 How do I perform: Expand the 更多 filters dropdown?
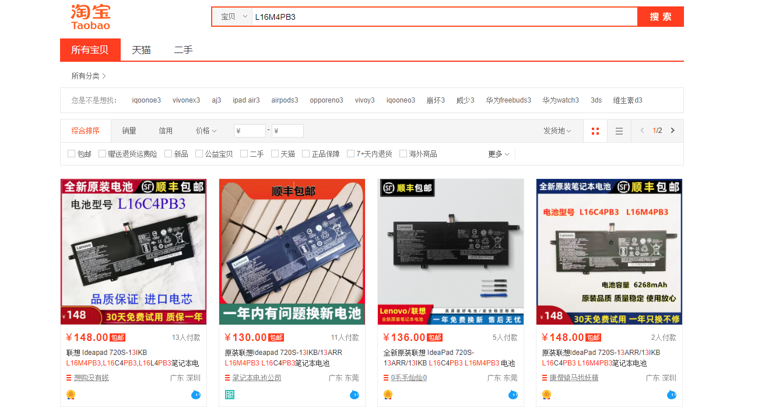click(499, 154)
